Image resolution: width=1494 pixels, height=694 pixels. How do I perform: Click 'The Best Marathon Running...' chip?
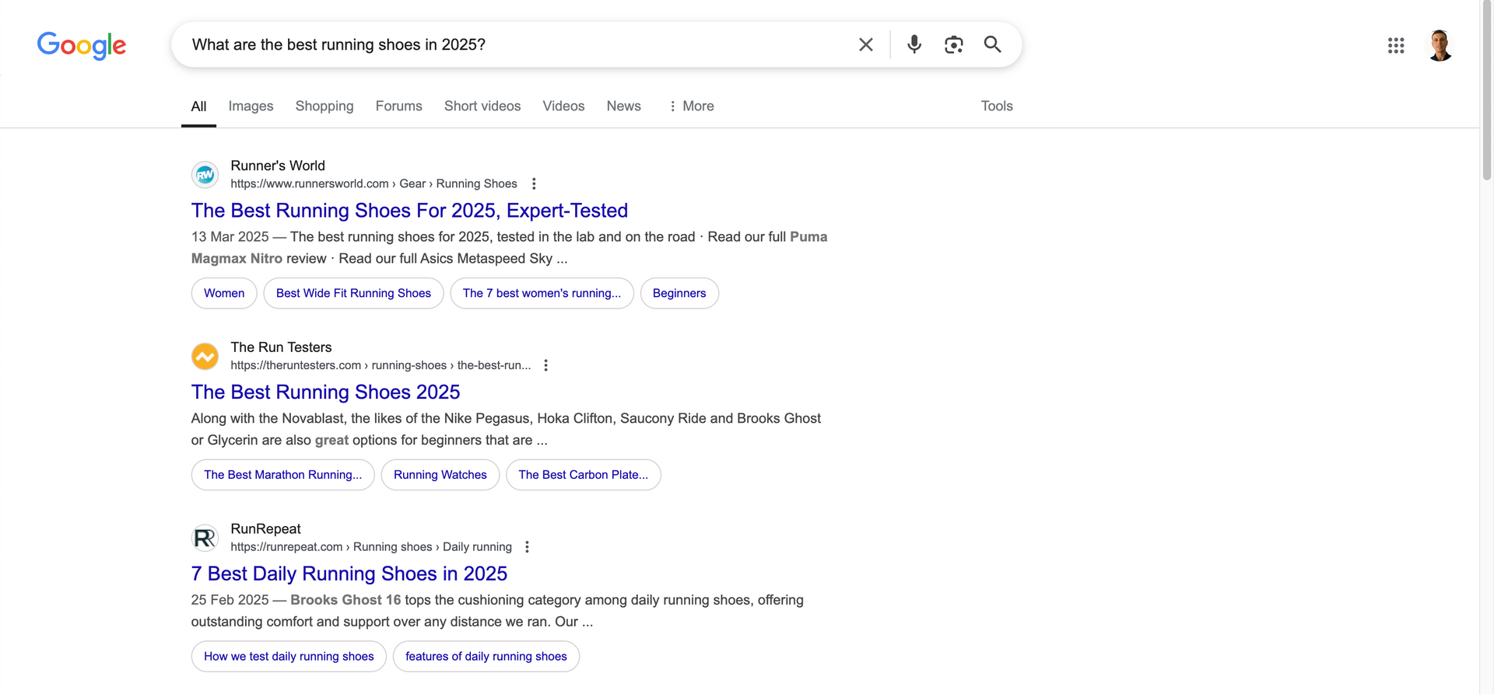[x=283, y=475]
